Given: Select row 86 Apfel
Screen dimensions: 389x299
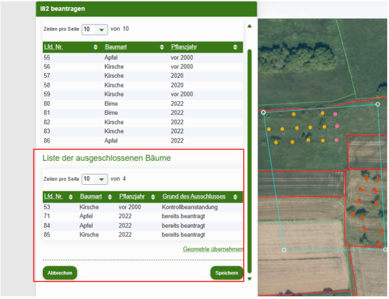Looking at the screenshot, I should point(143,141).
